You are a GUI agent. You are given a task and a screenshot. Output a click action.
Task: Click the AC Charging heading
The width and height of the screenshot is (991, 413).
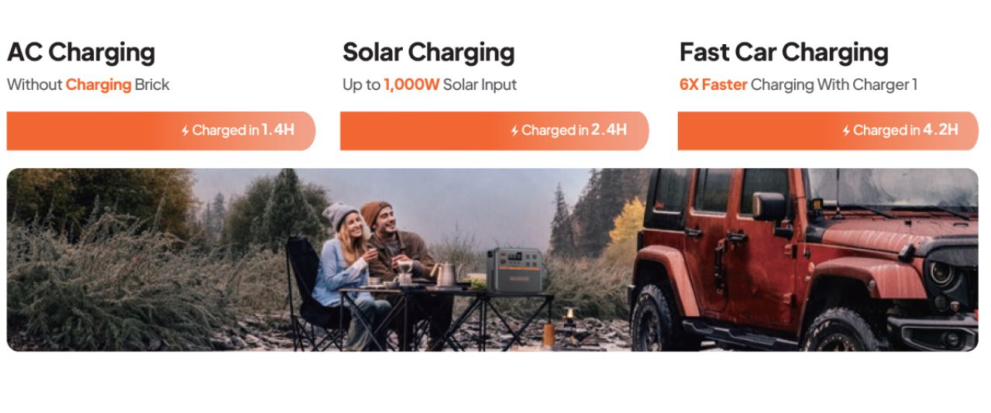tap(81, 53)
